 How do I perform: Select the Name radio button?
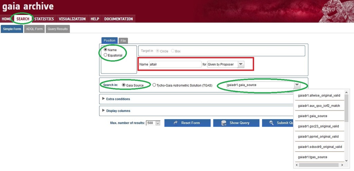(105, 50)
